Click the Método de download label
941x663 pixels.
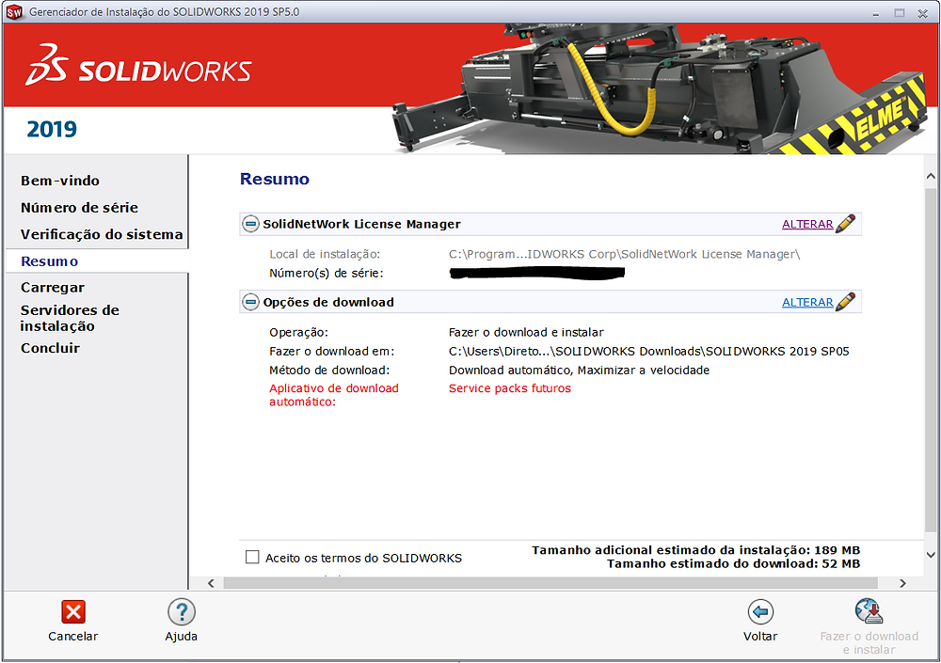tap(329, 371)
